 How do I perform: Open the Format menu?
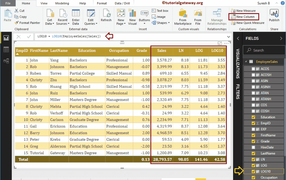(x=102, y=3)
